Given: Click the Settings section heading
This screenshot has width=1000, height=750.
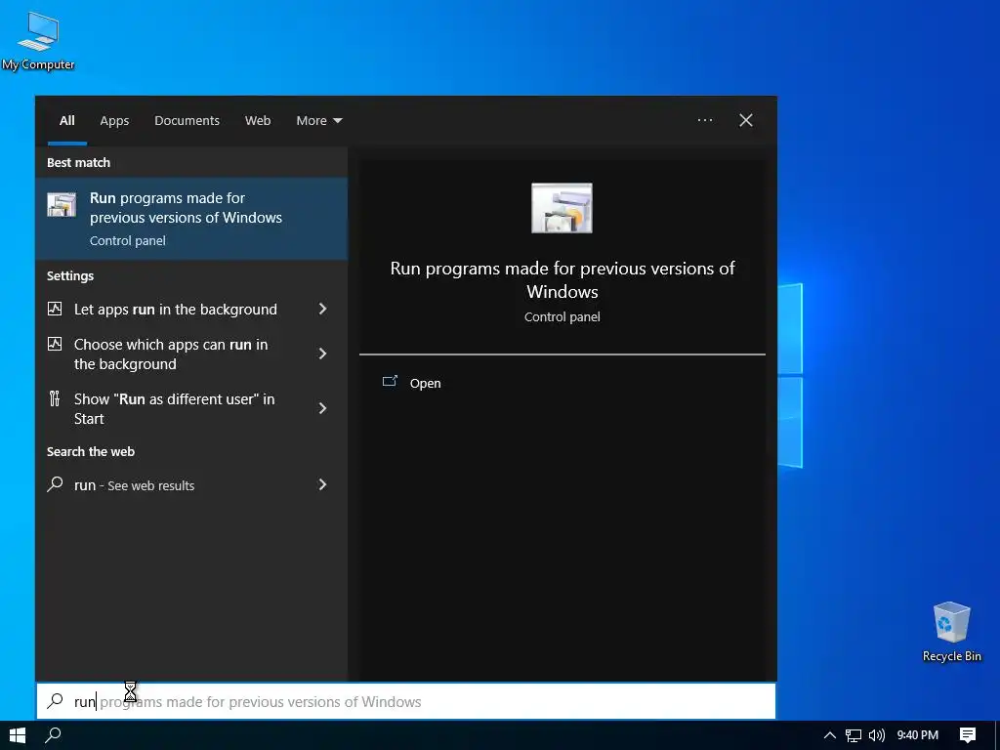Looking at the screenshot, I should [x=70, y=276].
